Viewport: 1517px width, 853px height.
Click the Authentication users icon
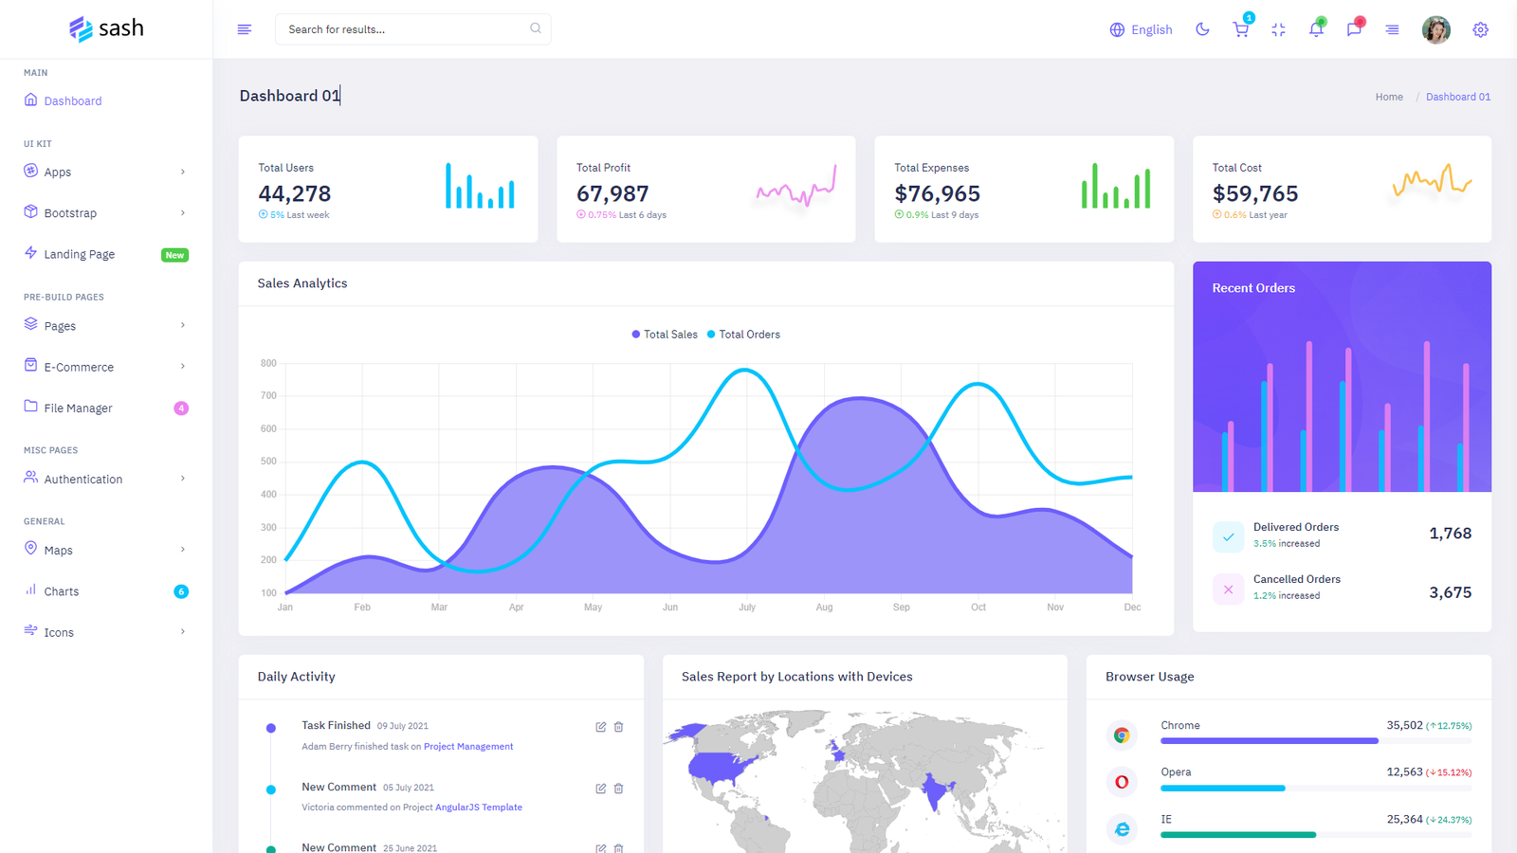[30, 477]
